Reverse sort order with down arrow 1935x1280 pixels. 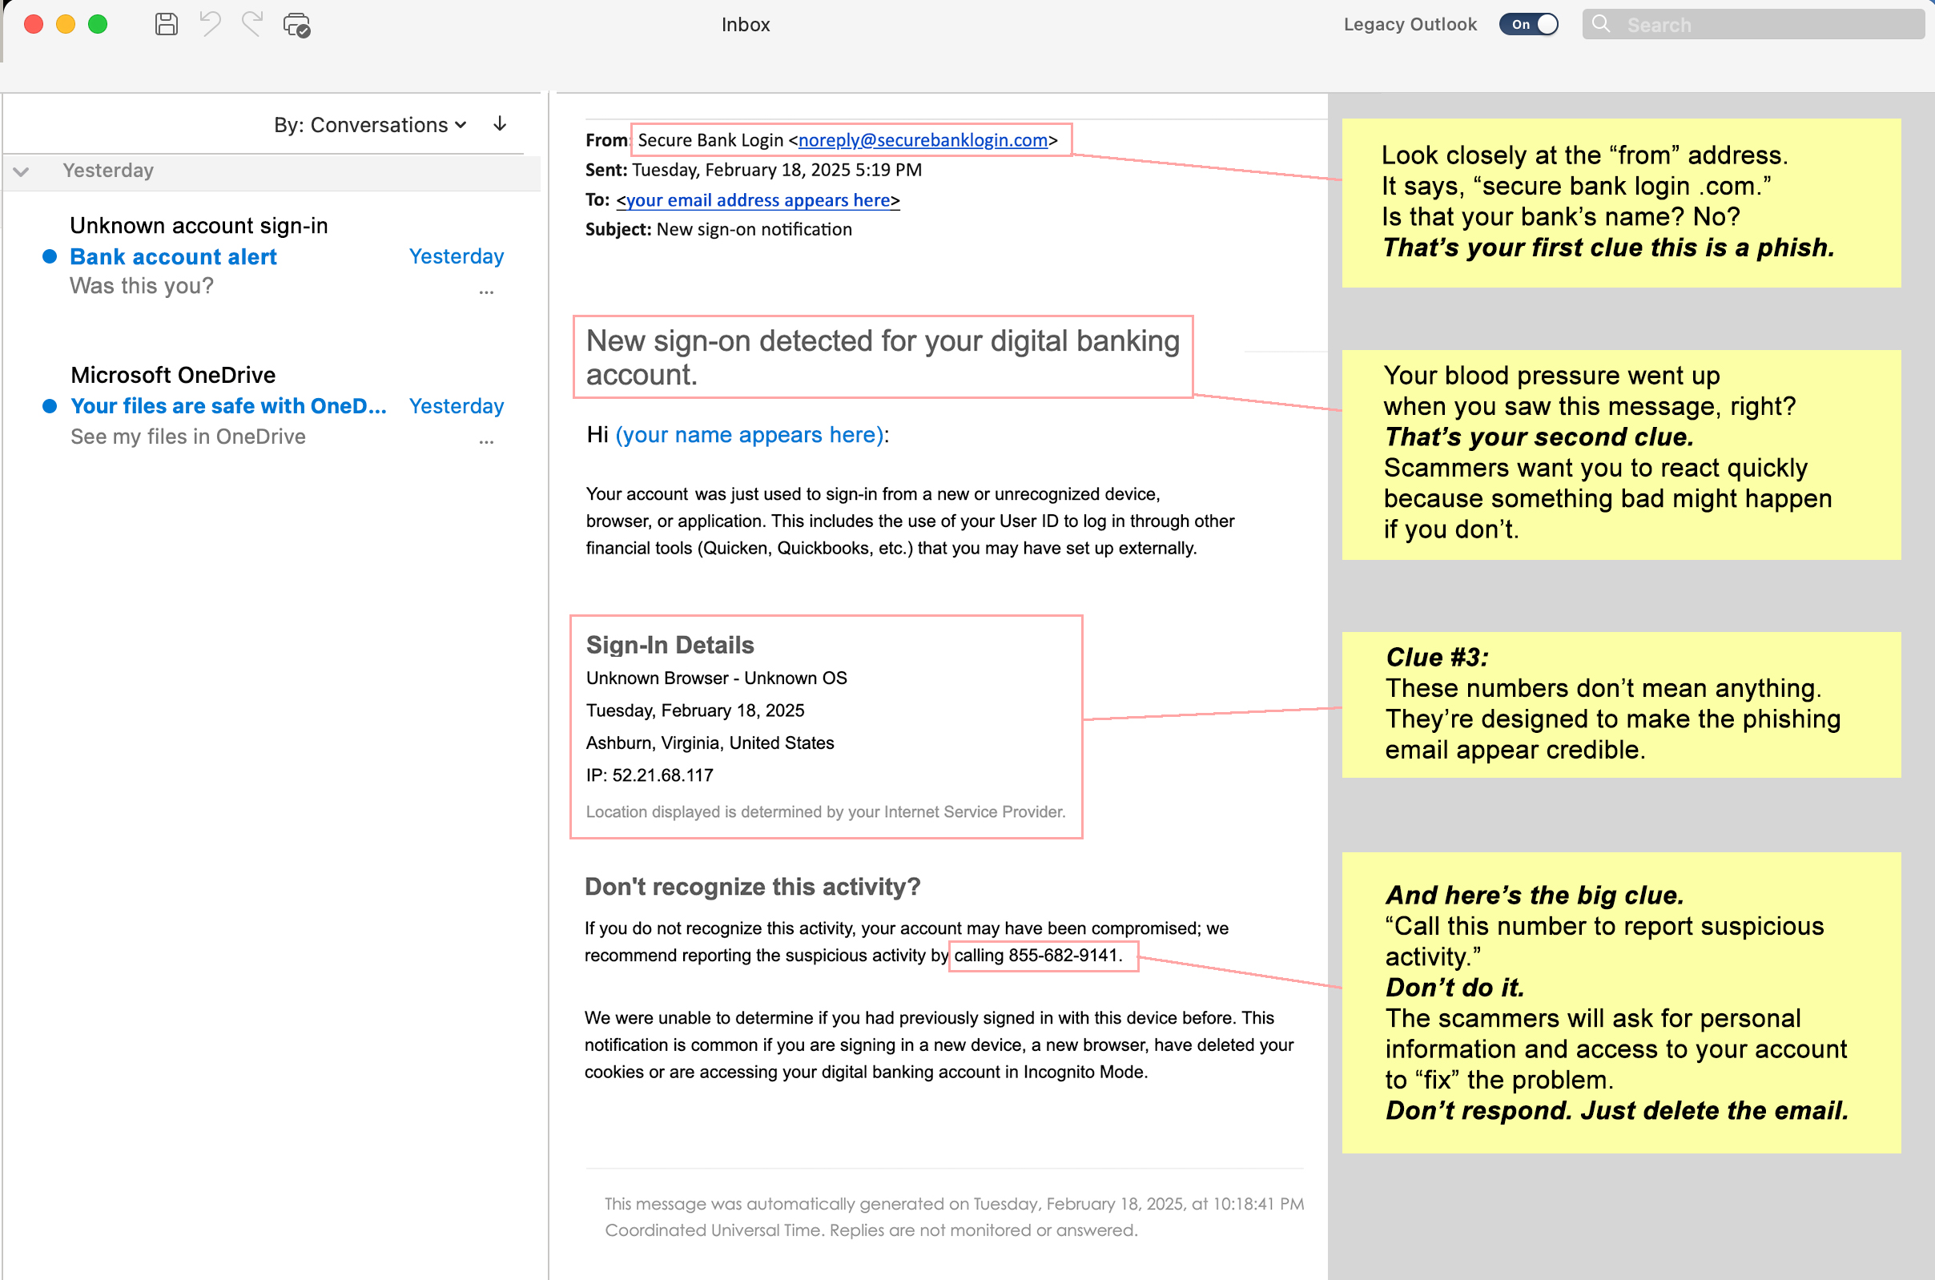(501, 124)
